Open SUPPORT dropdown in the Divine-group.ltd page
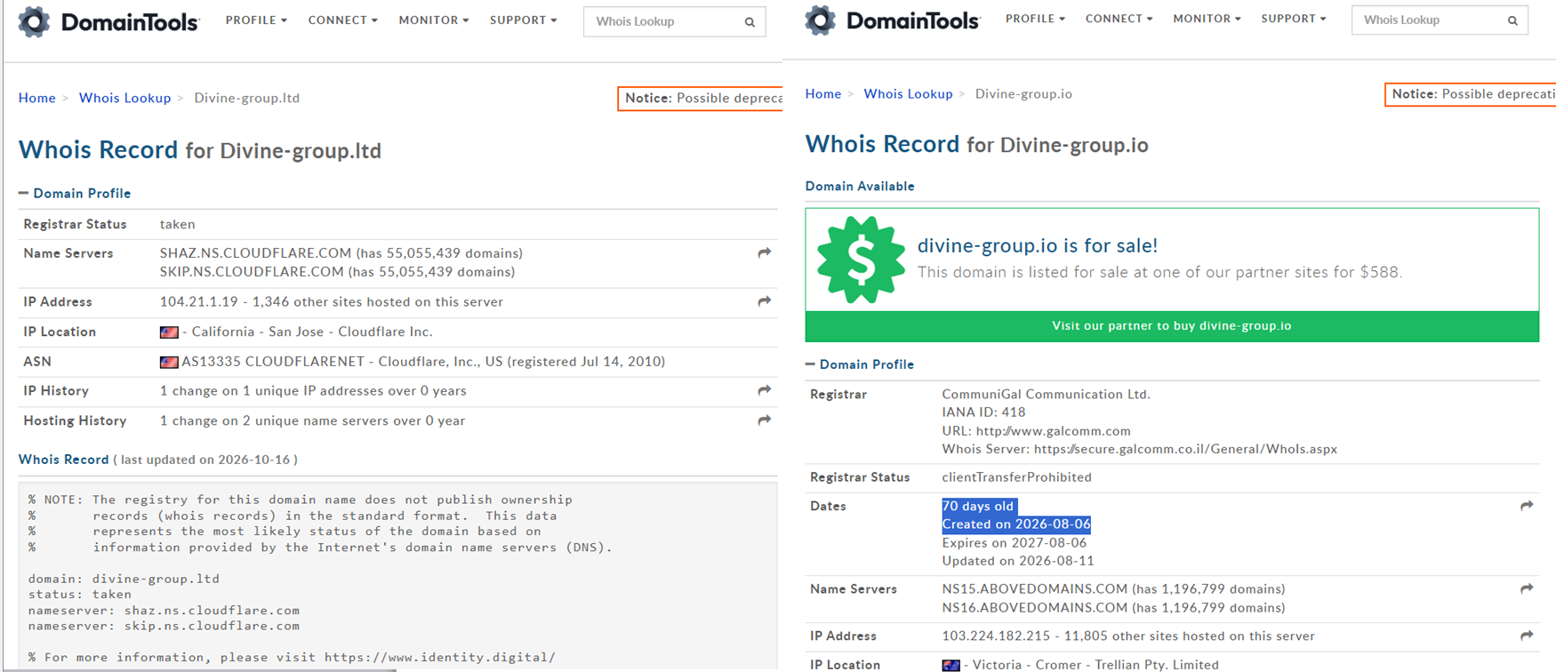This screenshot has height=672, width=1556. pyautogui.click(x=524, y=20)
